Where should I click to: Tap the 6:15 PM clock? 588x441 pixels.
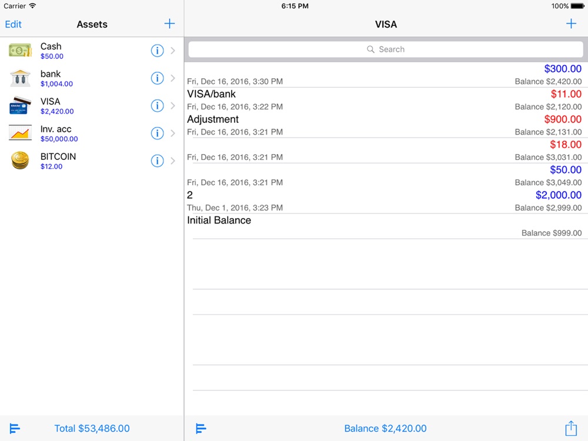click(x=295, y=6)
